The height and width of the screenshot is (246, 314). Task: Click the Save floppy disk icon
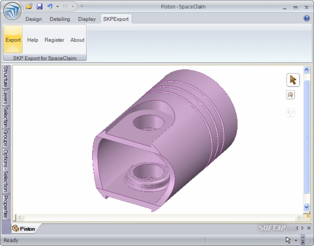pos(40,7)
